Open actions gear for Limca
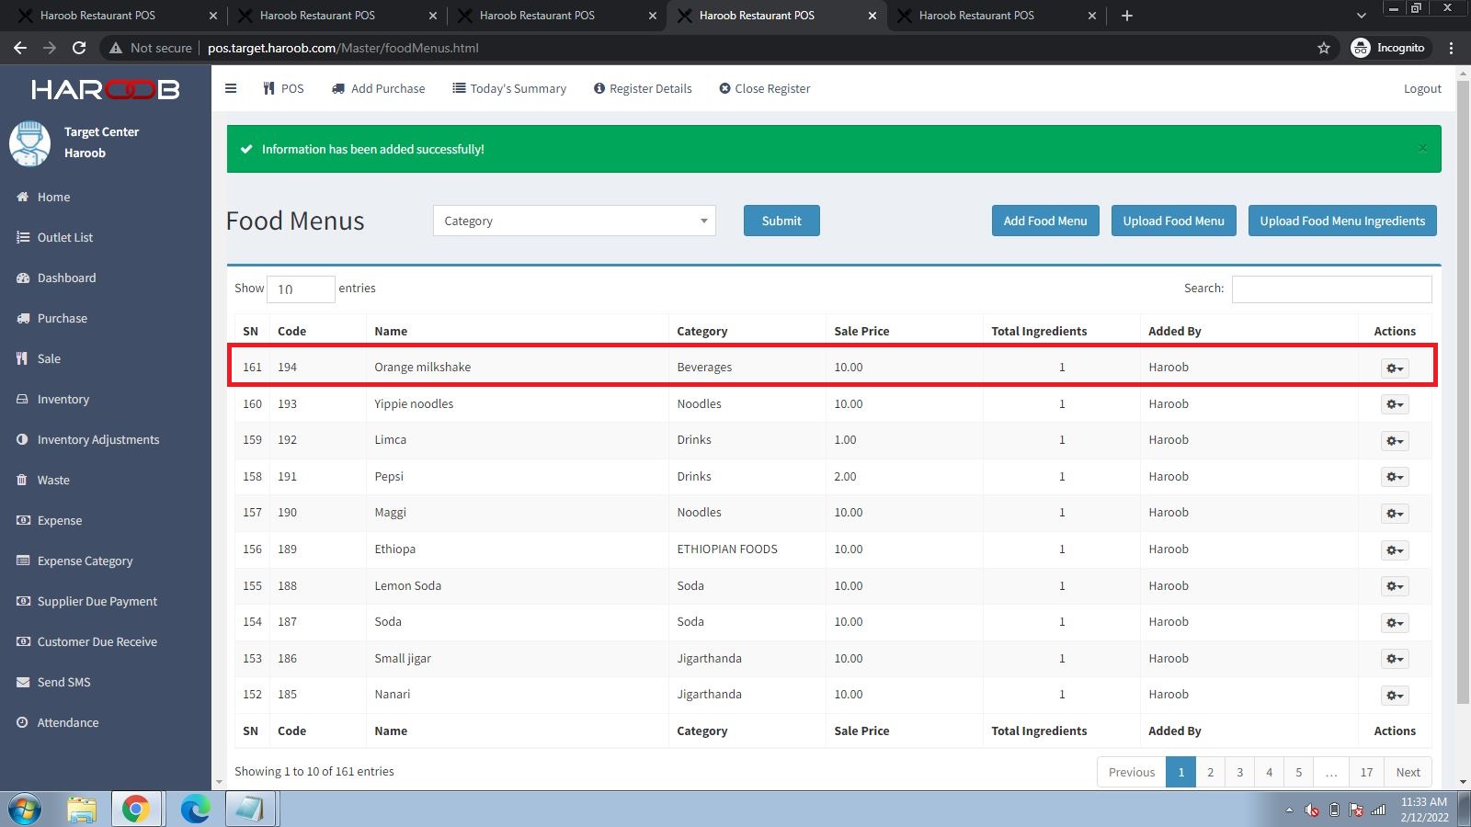The width and height of the screenshot is (1471, 827). 1395,440
